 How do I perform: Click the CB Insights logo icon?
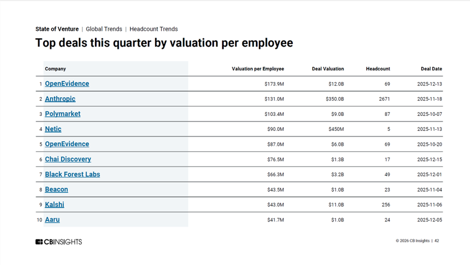click(x=39, y=242)
